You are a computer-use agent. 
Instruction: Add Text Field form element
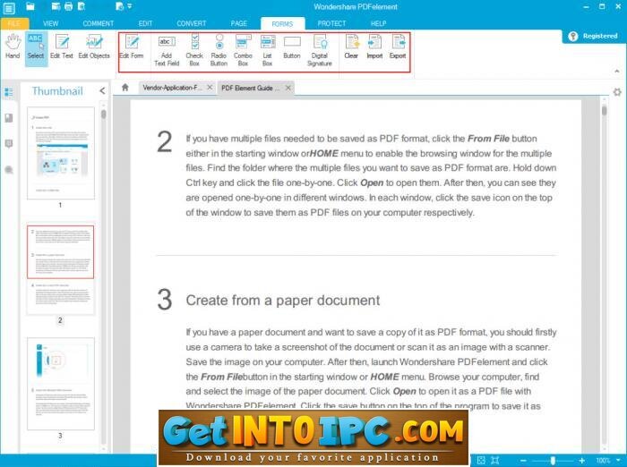pyautogui.click(x=167, y=51)
